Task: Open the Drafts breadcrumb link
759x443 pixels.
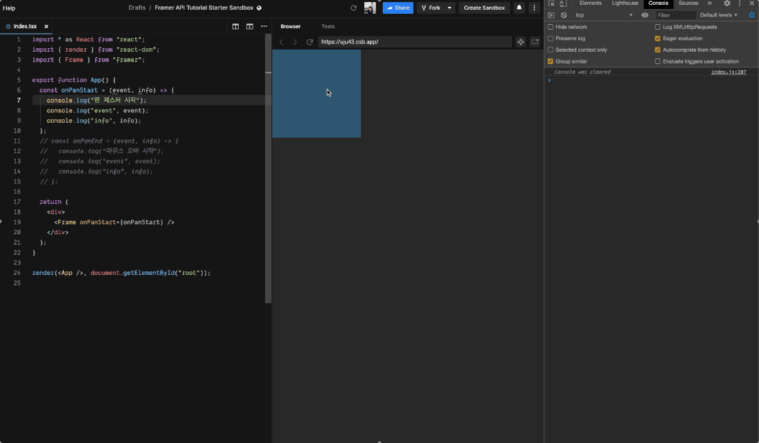Action: (x=137, y=8)
